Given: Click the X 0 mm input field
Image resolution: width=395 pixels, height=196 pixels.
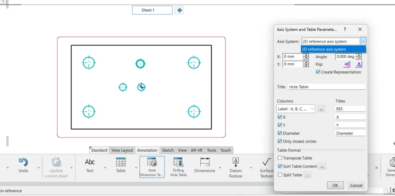Looking at the screenshot, I should [293, 57].
